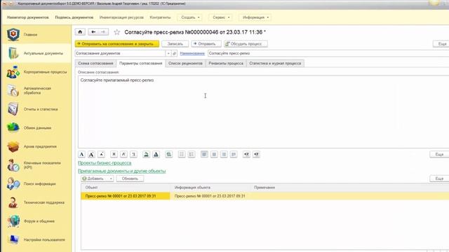Open Архив предприятия section
Viewport: 449px width, 252px height.
click(x=36, y=146)
